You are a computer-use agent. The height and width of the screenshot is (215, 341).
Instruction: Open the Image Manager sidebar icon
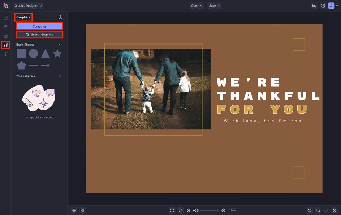coord(6,17)
